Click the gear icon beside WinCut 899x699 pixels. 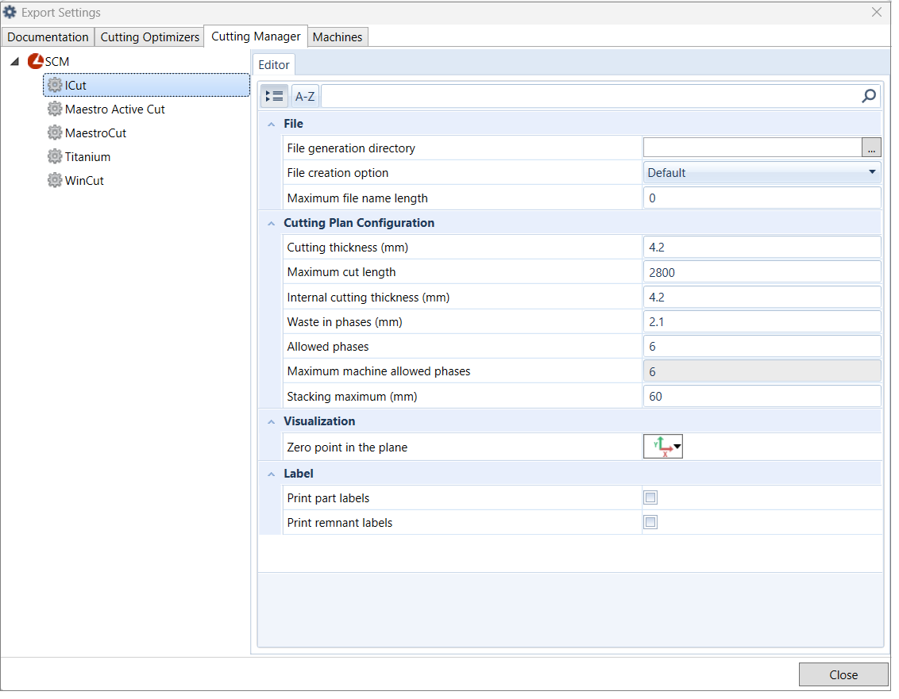point(55,180)
